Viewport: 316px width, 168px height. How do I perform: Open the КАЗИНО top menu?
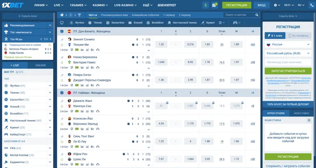tap(100, 5)
